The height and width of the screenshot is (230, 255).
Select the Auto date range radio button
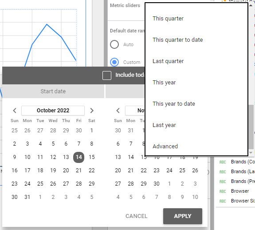(114, 44)
